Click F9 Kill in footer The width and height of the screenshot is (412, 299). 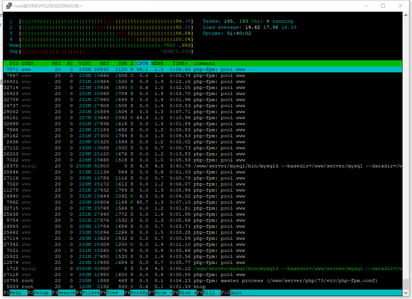[x=209, y=293]
